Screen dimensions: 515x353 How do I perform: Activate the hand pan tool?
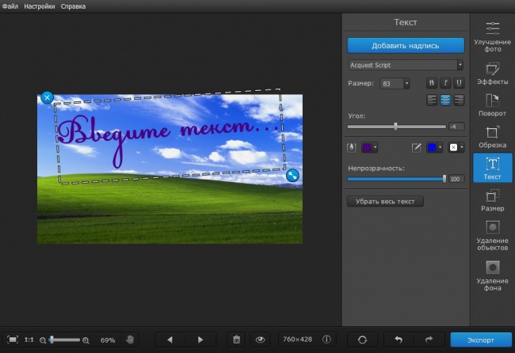point(130,340)
